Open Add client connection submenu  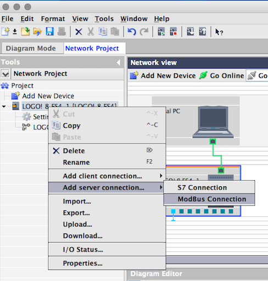107,176
